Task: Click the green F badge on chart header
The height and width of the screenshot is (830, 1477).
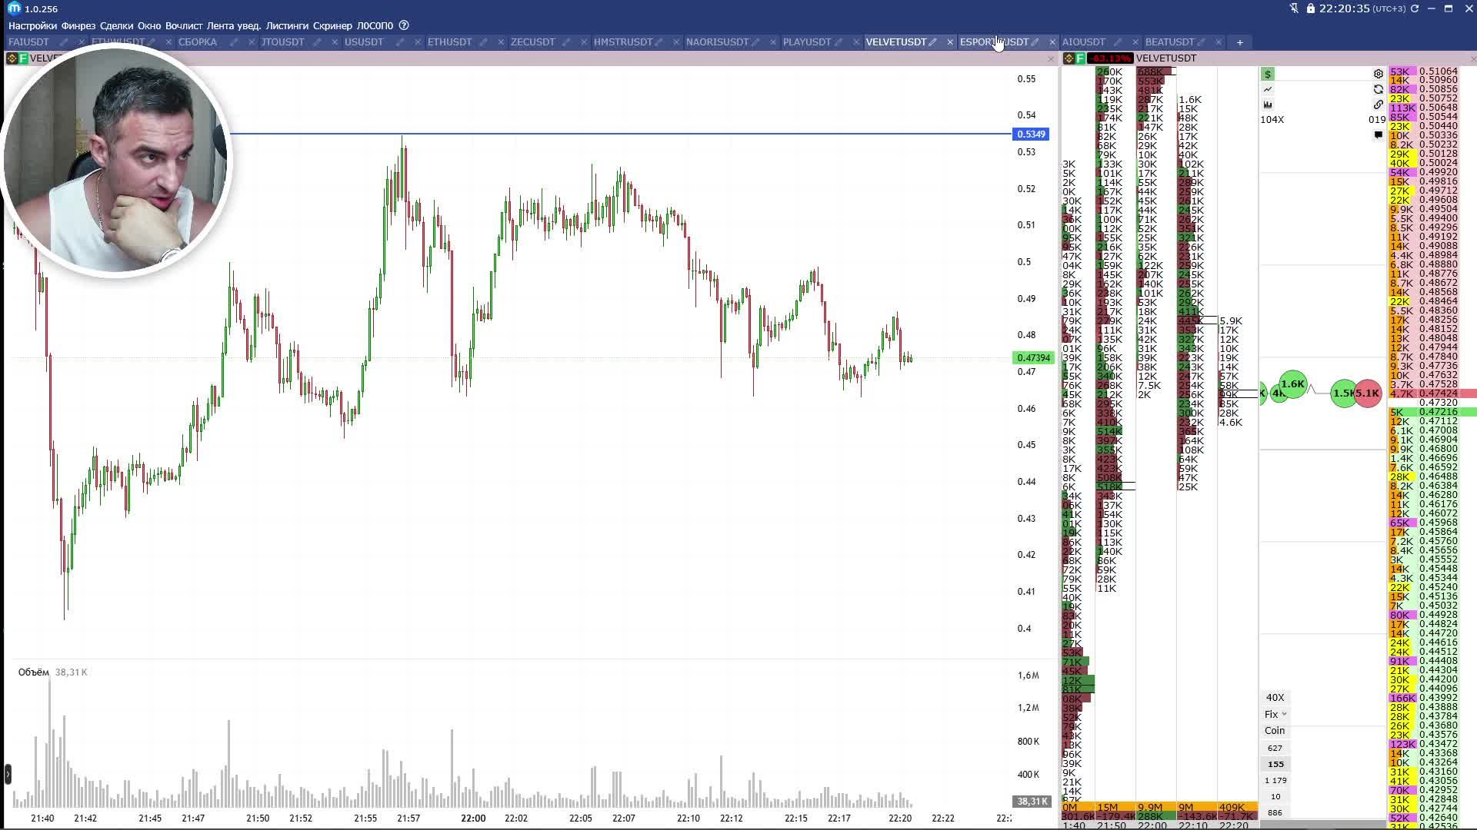Action: pos(23,58)
